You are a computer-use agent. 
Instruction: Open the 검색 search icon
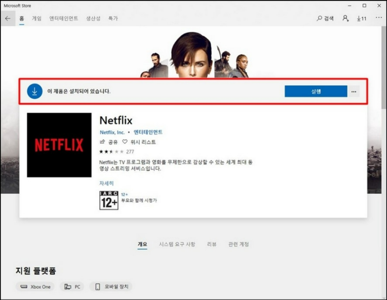point(325,18)
